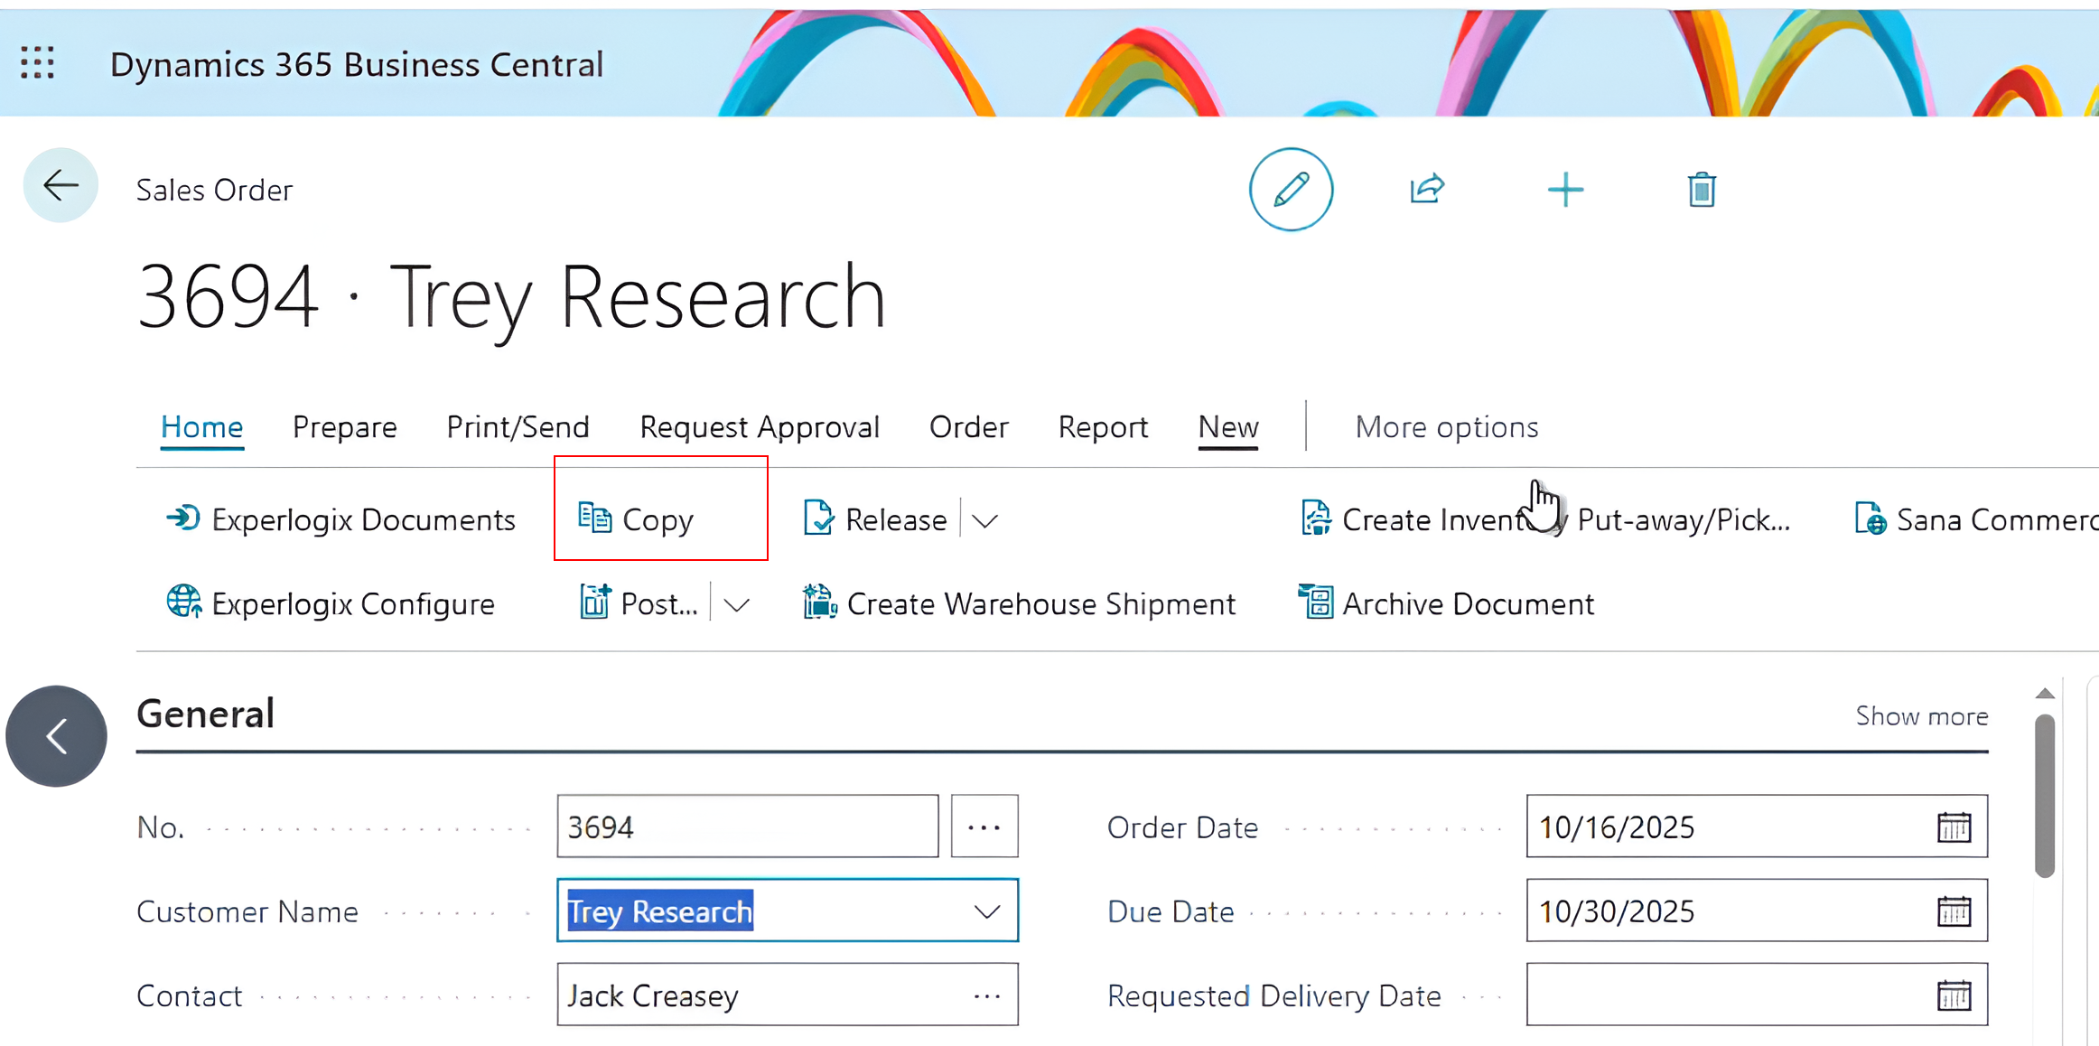The width and height of the screenshot is (2099, 1046).
Task: Expand the Release dropdown arrow
Action: (984, 520)
